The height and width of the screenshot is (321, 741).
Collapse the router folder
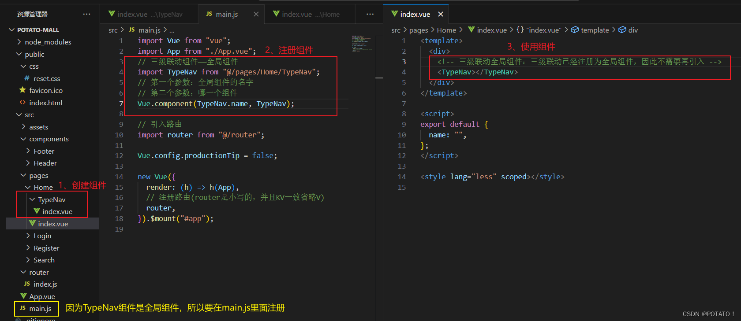coord(23,272)
